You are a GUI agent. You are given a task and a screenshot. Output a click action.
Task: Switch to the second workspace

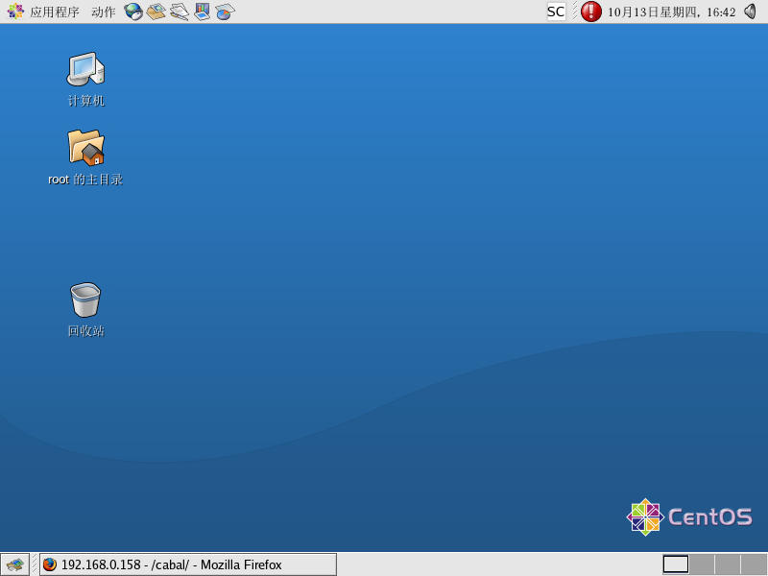[702, 564]
